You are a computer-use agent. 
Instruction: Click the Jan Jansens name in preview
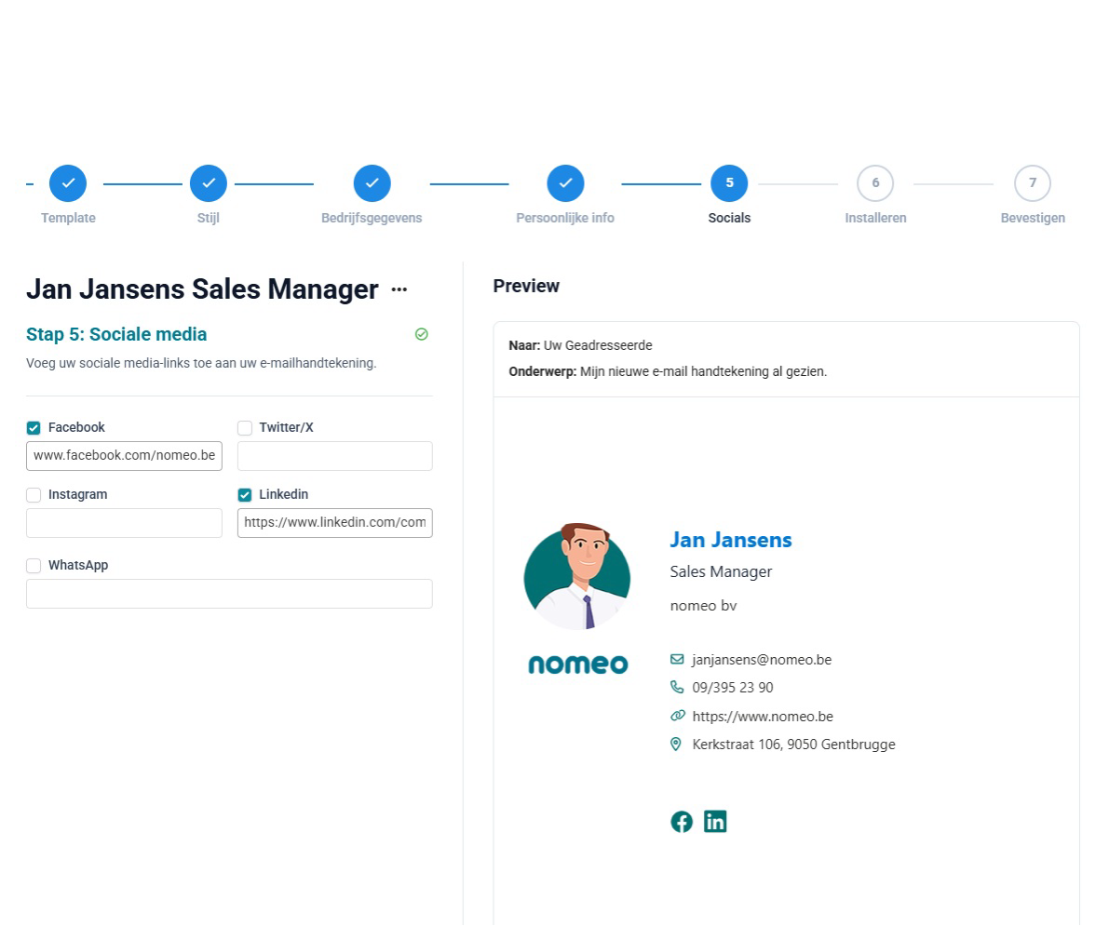pos(731,540)
